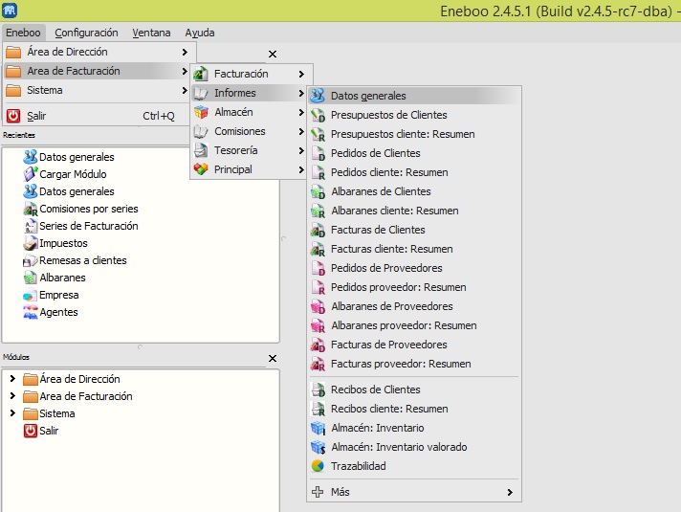This screenshot has height=512, width=681.
Task: Expand Área de Dirección submenu arrow in menu
Action: tap(185, 52)
